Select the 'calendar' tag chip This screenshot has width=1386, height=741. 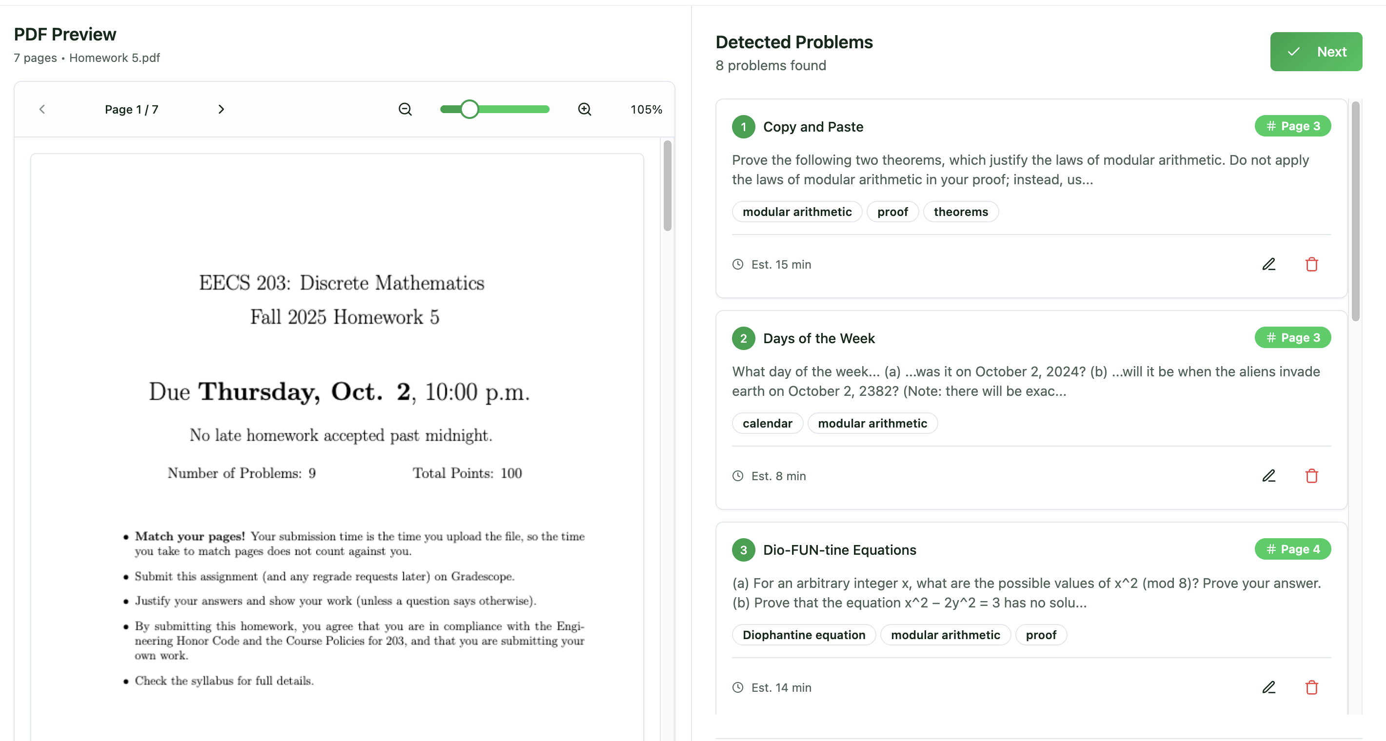tap(767, 423)
